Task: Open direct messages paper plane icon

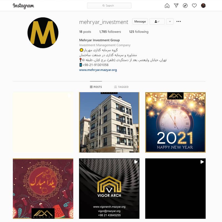Action: 176,6
